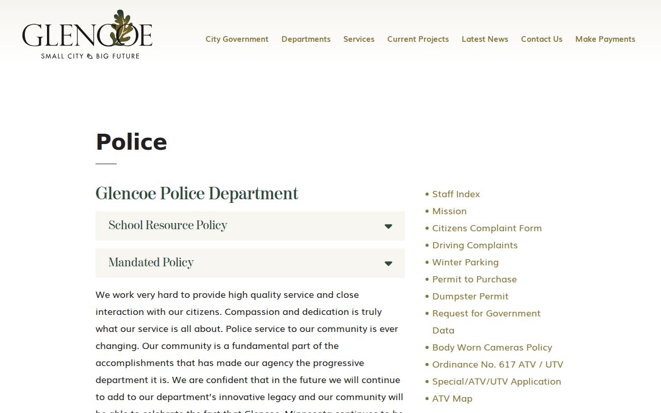The width and height of the screenshot is (661, 413).
Task: Click Glencoe Police Department heading
Action: pos(197,194)
